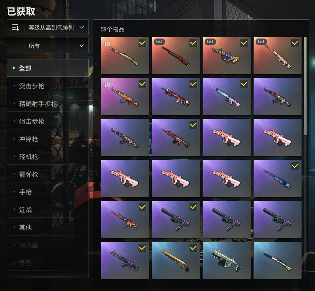Toggle checkmark on blue sniper rifle skin
The image size is (315, 291).
click(295, 166)
